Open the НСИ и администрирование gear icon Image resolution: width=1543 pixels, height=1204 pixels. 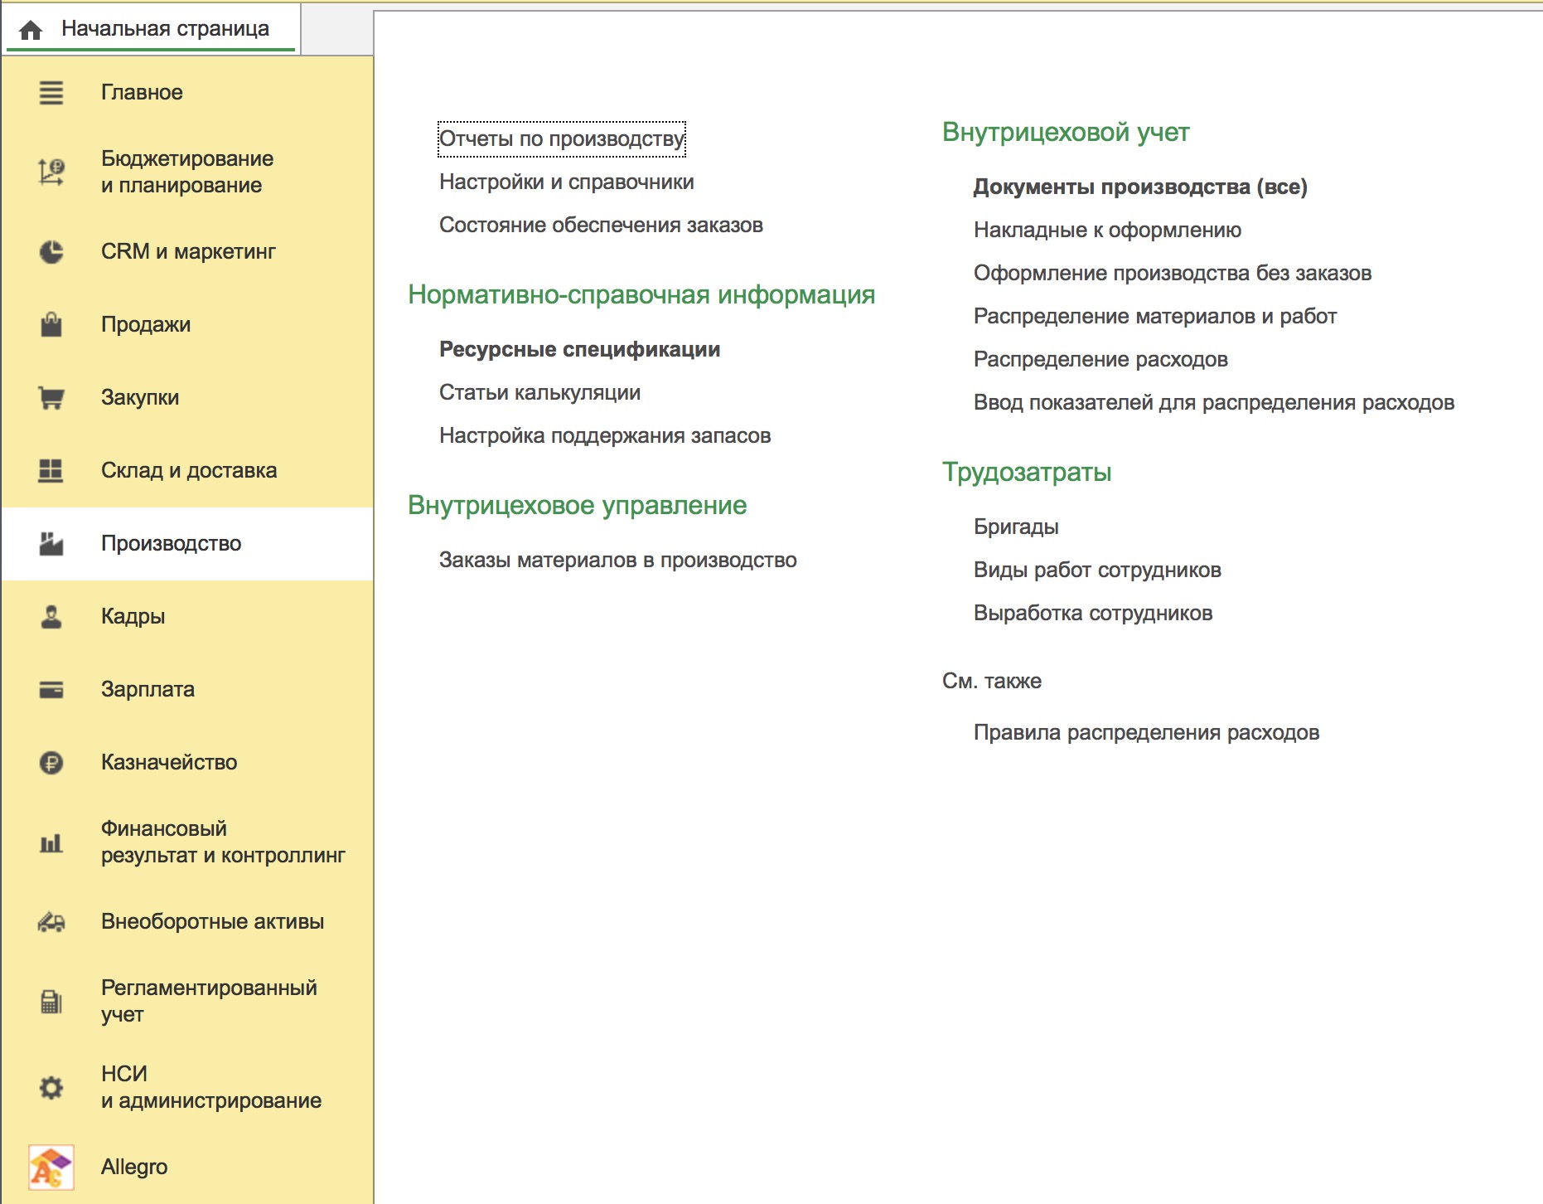pyautogui.click(x=51, y=1087)
